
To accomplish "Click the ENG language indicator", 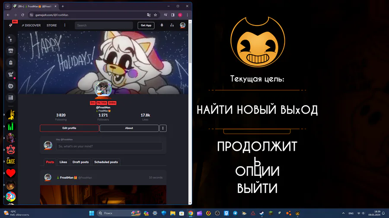I will [x=351, y=213].
